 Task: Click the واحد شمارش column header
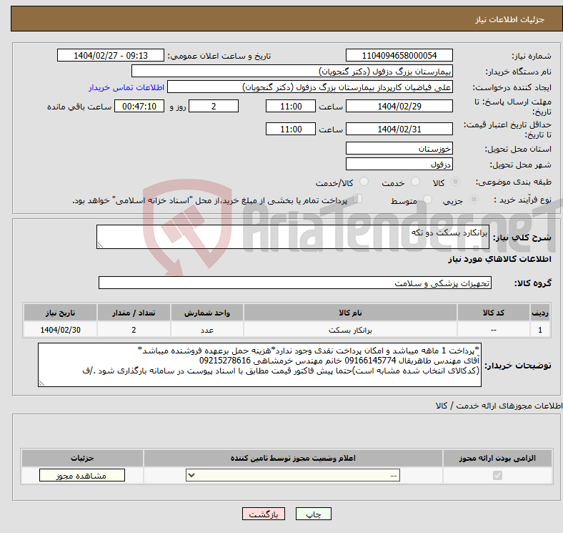coord(207,313)
